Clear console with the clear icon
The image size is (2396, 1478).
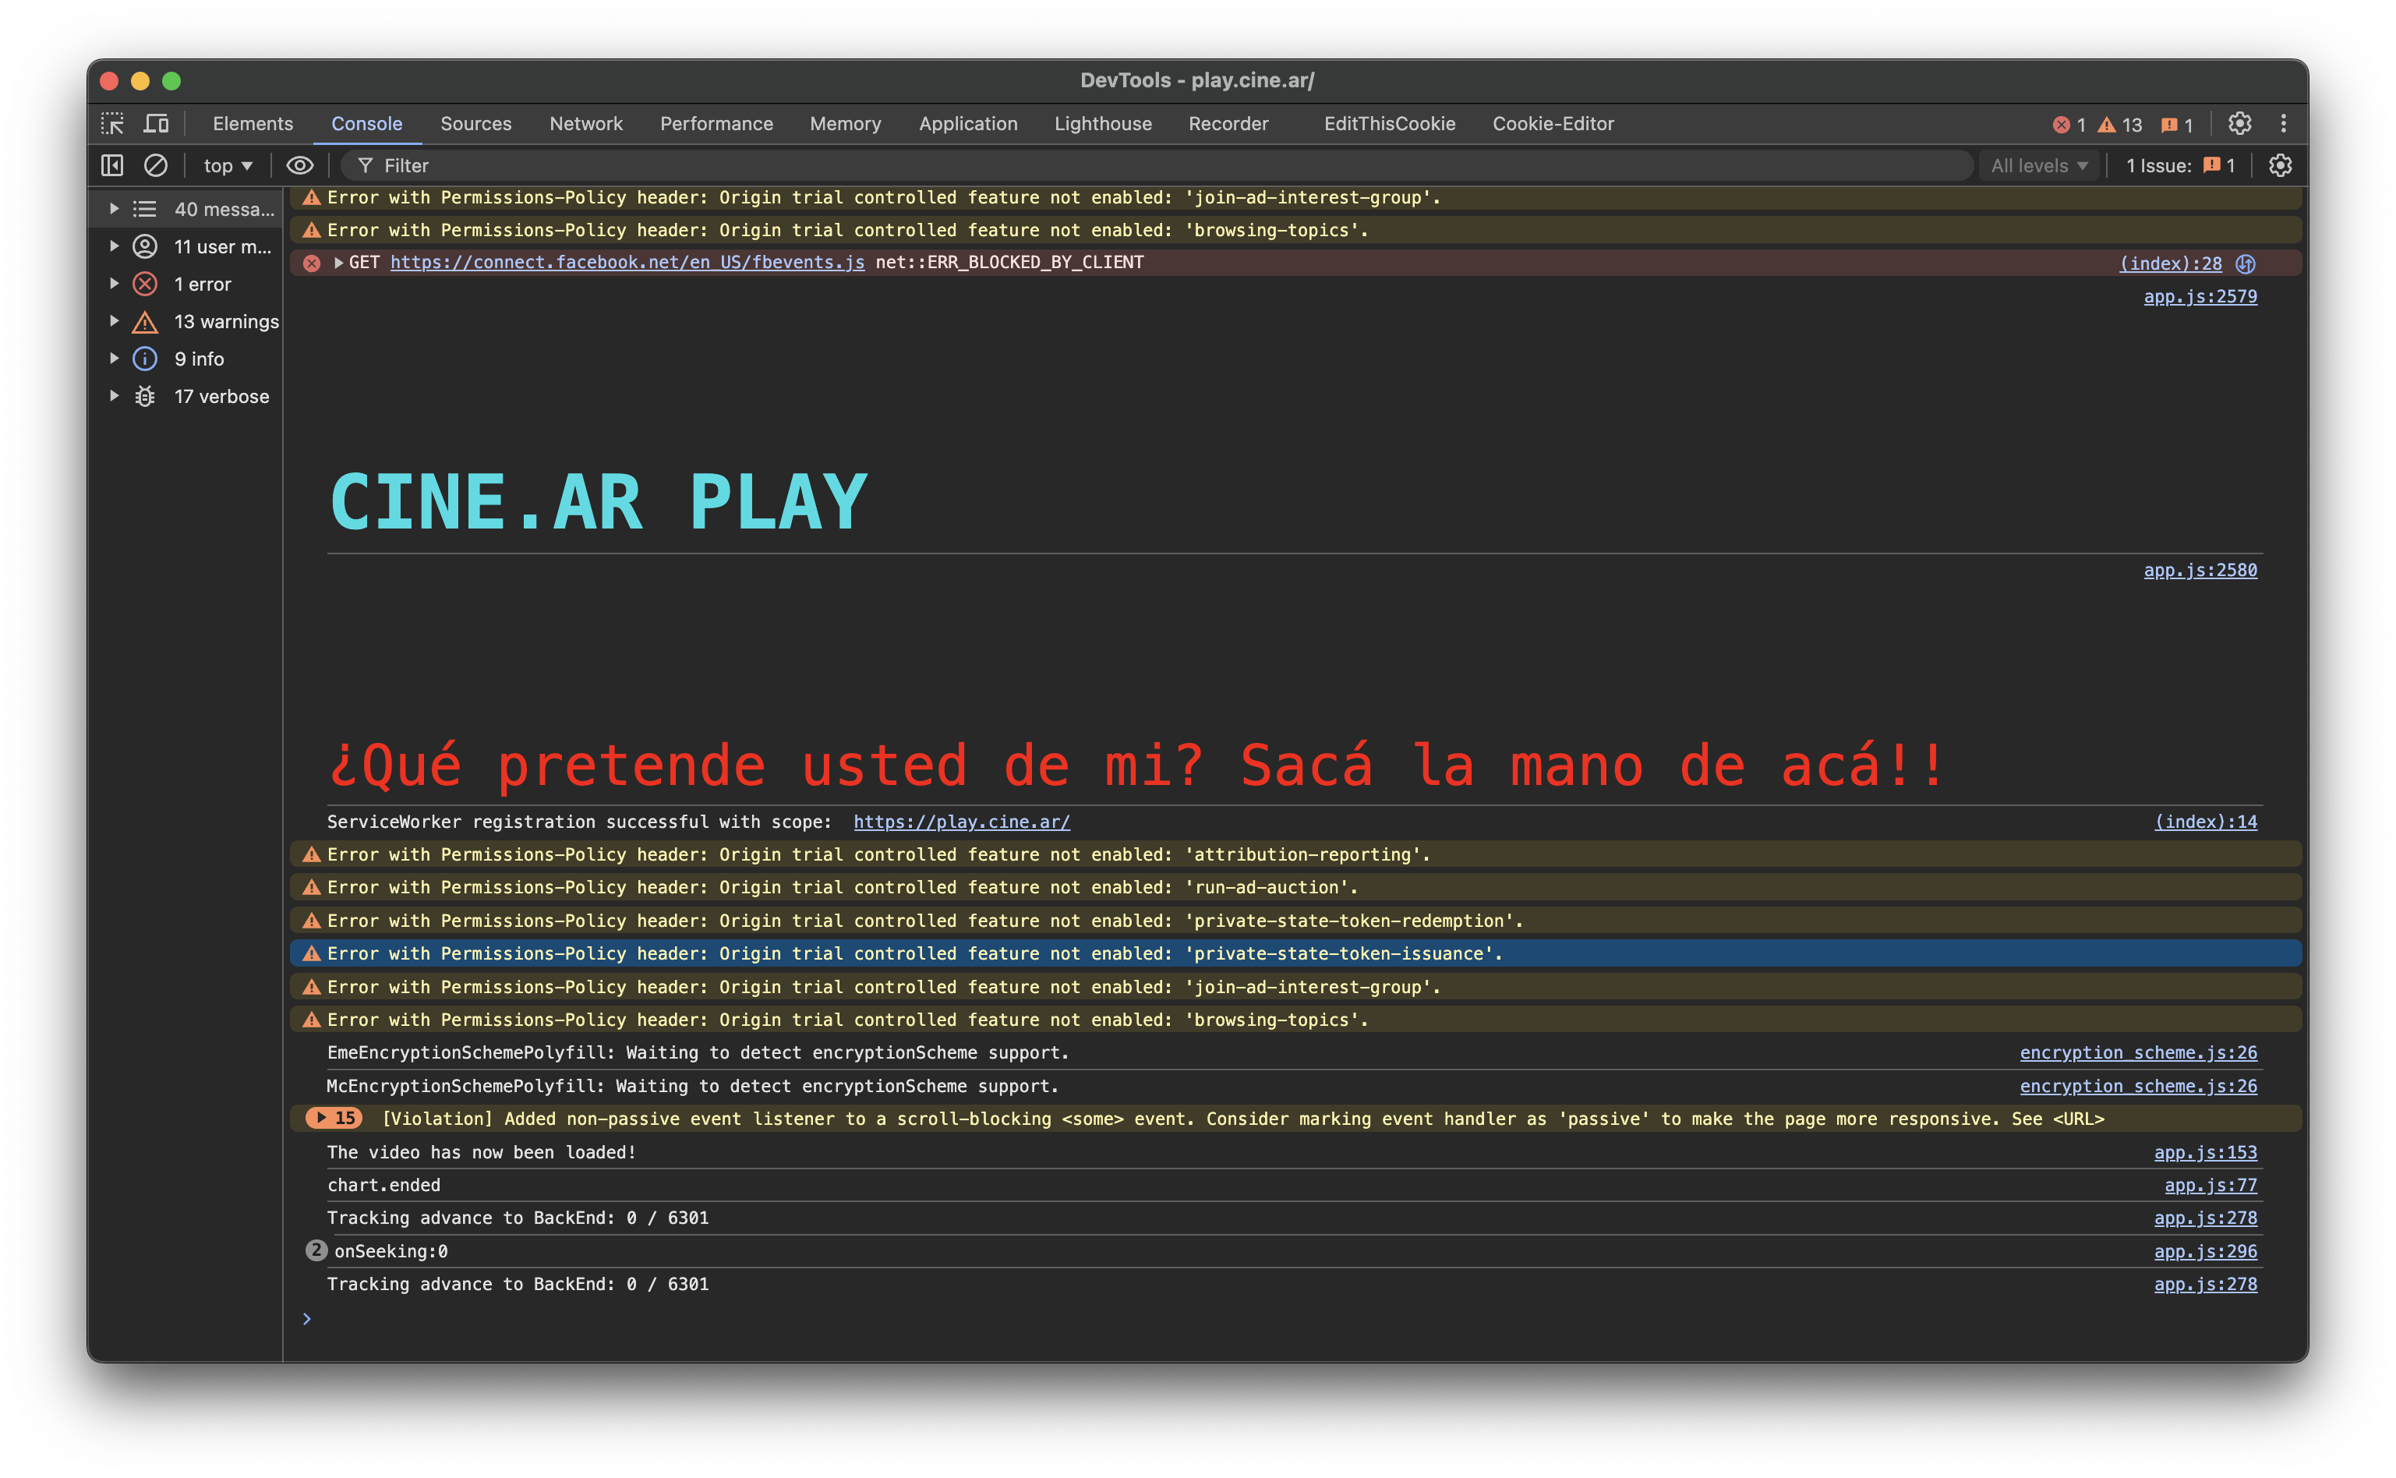tap(155, 165)
